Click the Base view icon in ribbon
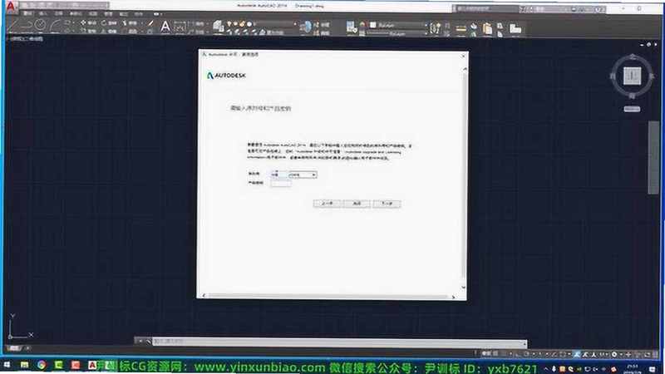This screenshot has height=374, width=665. pyautogui.click(x=515, y=28)
